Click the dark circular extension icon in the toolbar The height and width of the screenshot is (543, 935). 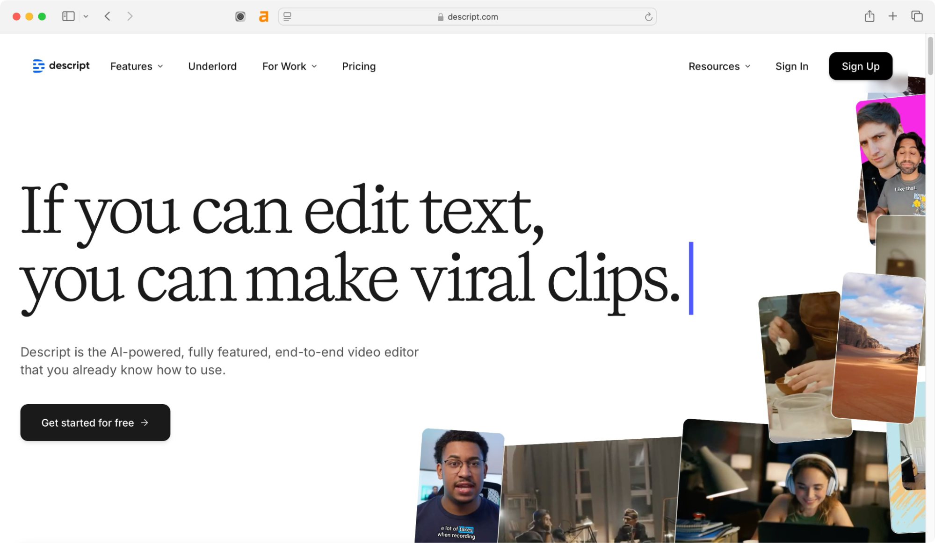tap(240, 16)
